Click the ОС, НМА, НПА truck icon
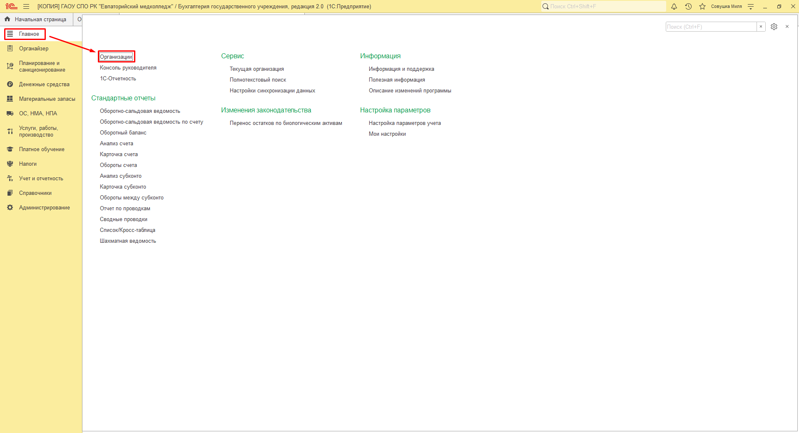 10,113
